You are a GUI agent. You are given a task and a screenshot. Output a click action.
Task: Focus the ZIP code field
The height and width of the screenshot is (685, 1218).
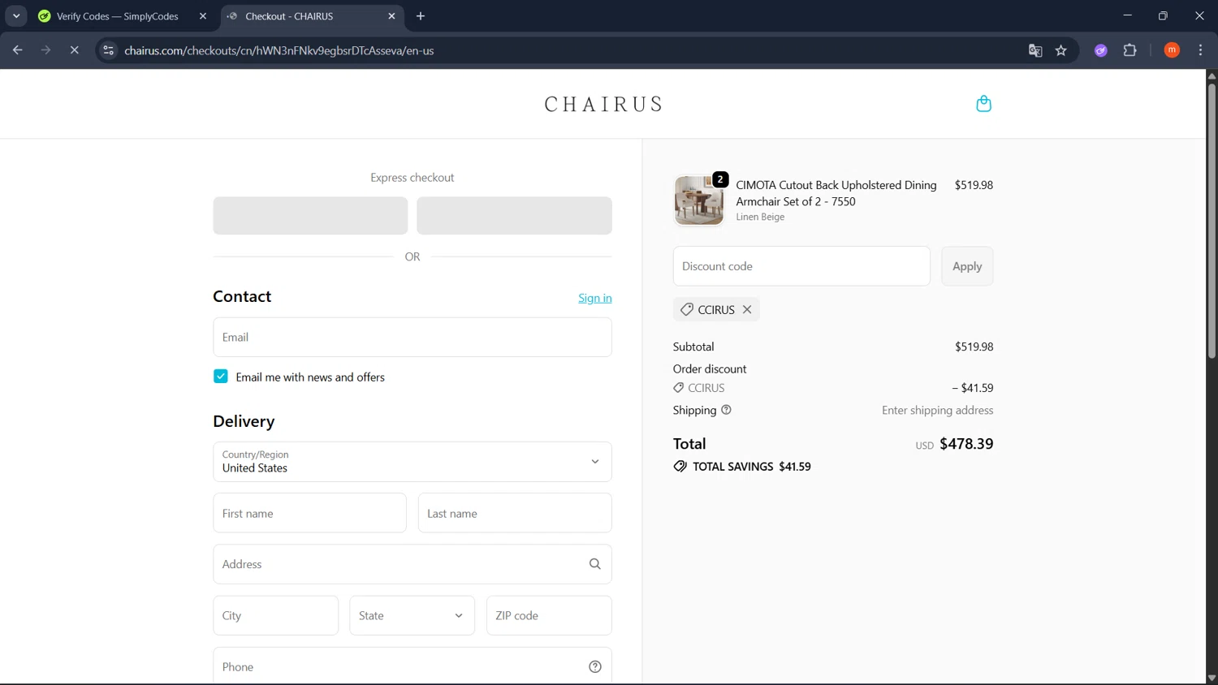pos(549,615)
